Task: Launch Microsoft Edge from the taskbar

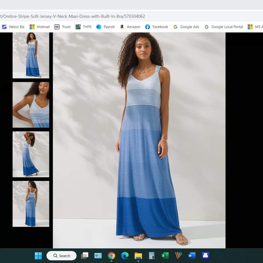Action: 125,256
